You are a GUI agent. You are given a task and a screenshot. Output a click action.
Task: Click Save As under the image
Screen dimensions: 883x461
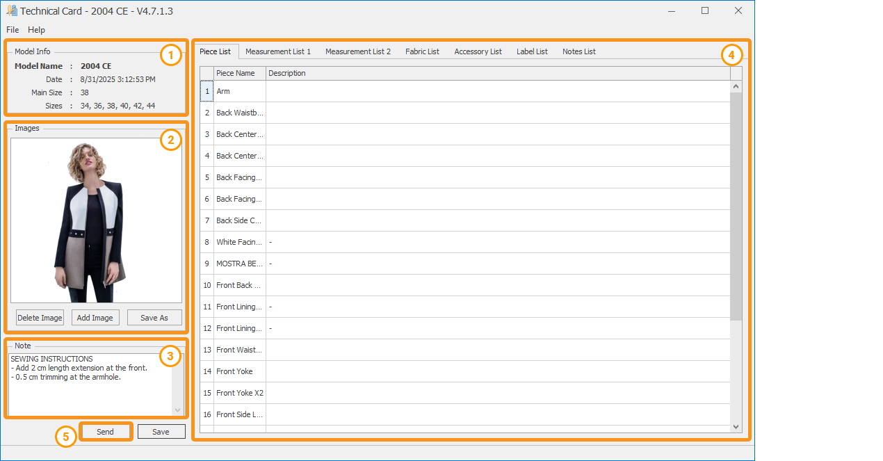[x=154, y=318]
